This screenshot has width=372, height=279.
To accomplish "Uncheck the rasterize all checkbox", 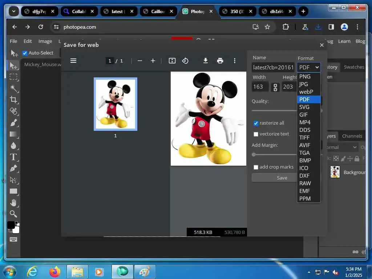I will click(x=256, y=123).
